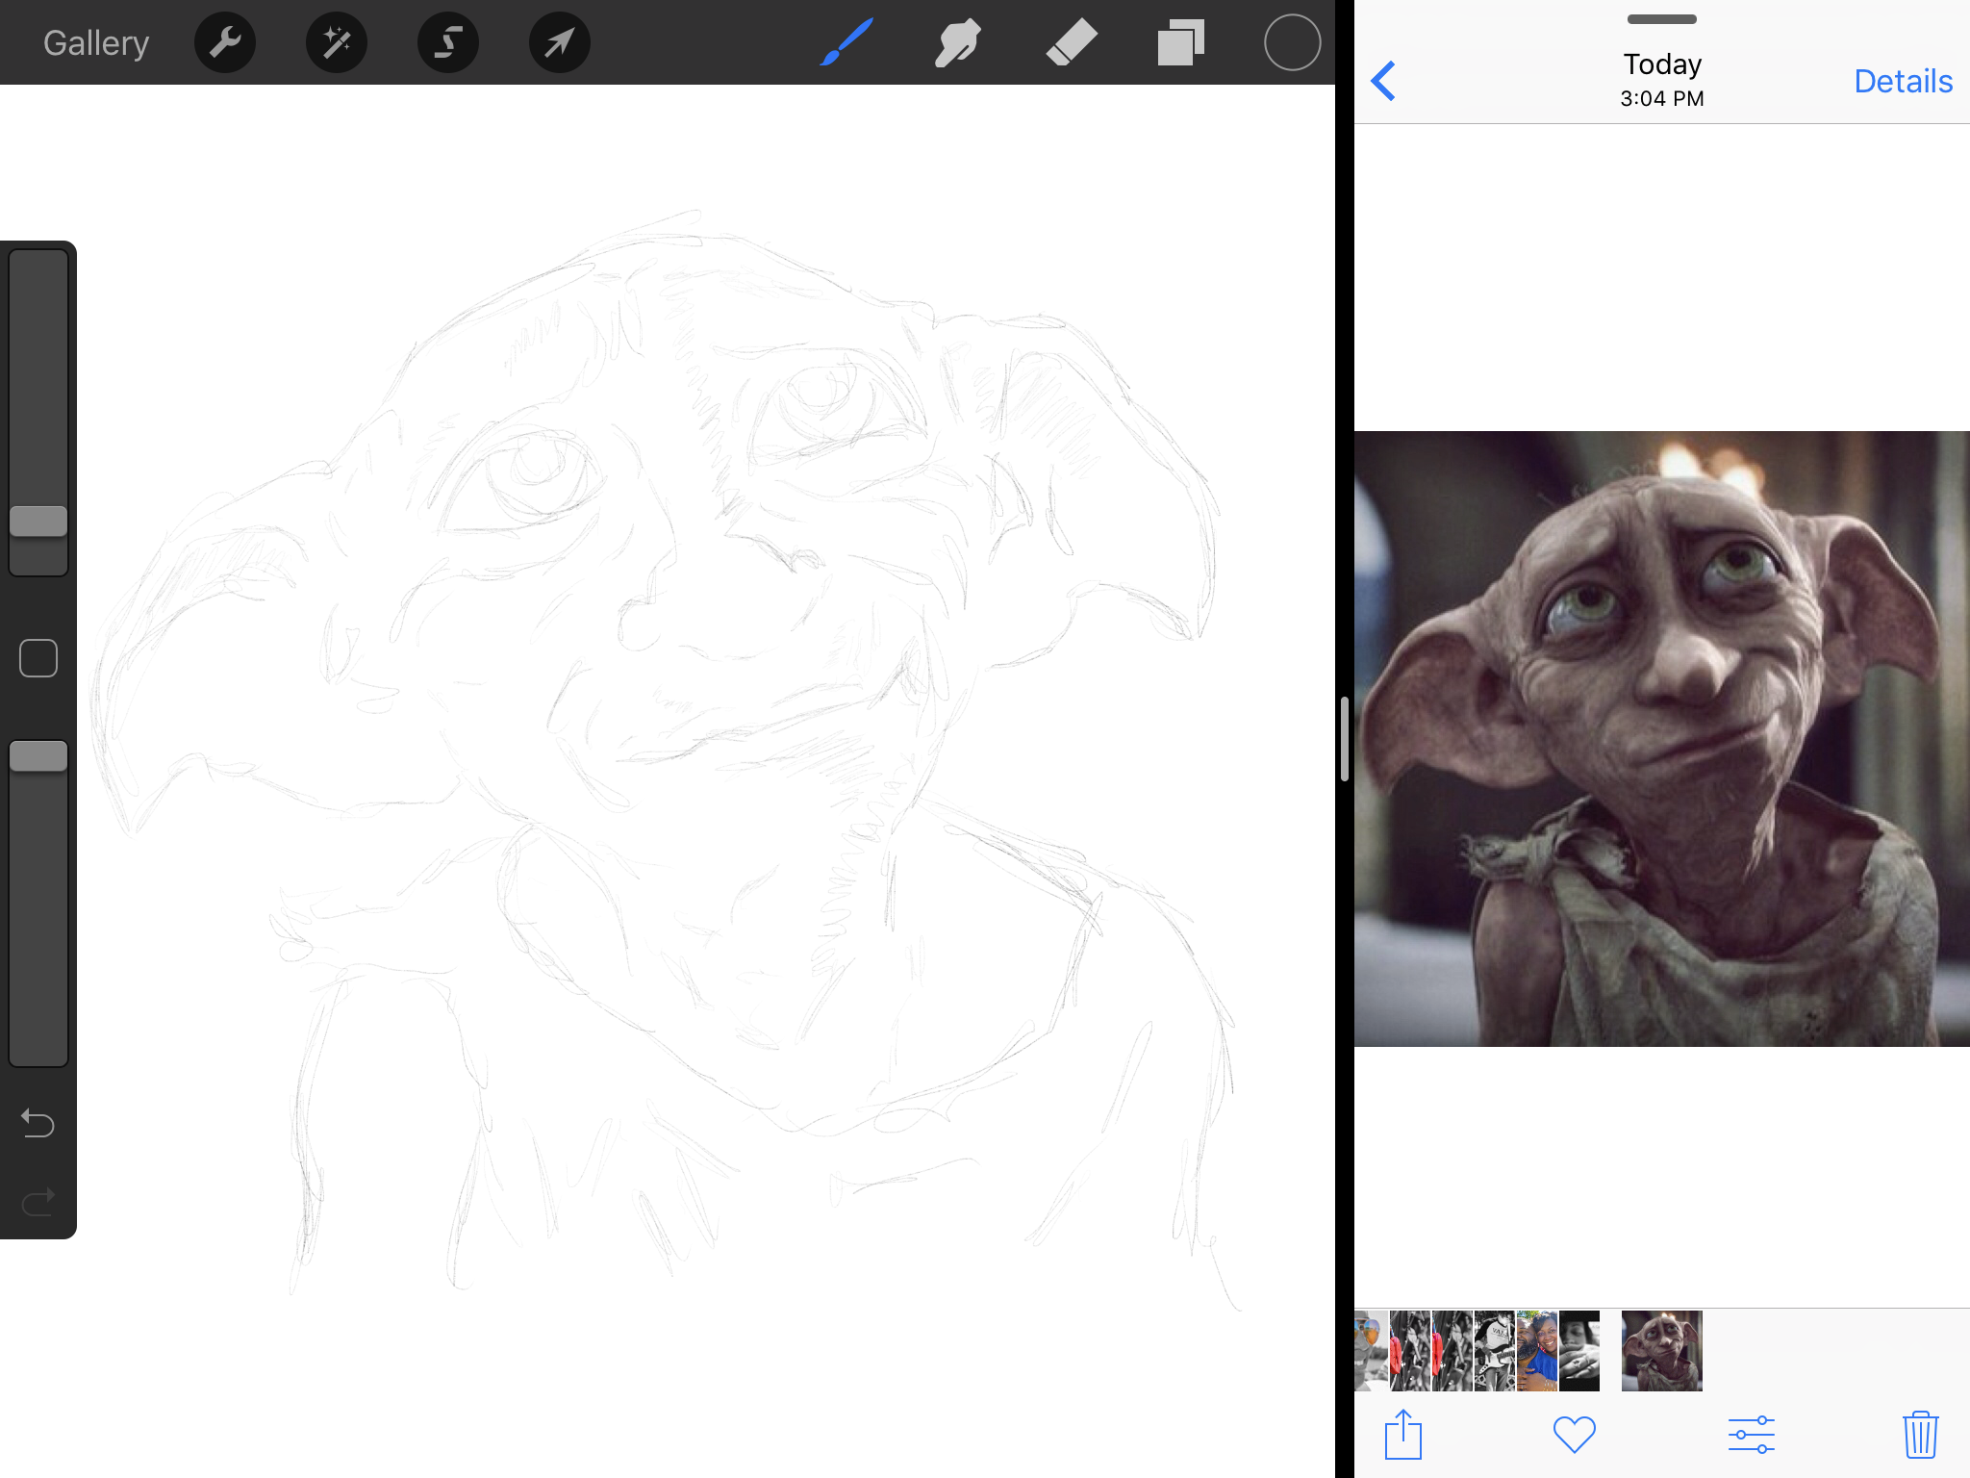The height and width of the screenshot is (1478, 1970).
Task: Activate the Transform arrow tool
Action: [x=560, y=43]
